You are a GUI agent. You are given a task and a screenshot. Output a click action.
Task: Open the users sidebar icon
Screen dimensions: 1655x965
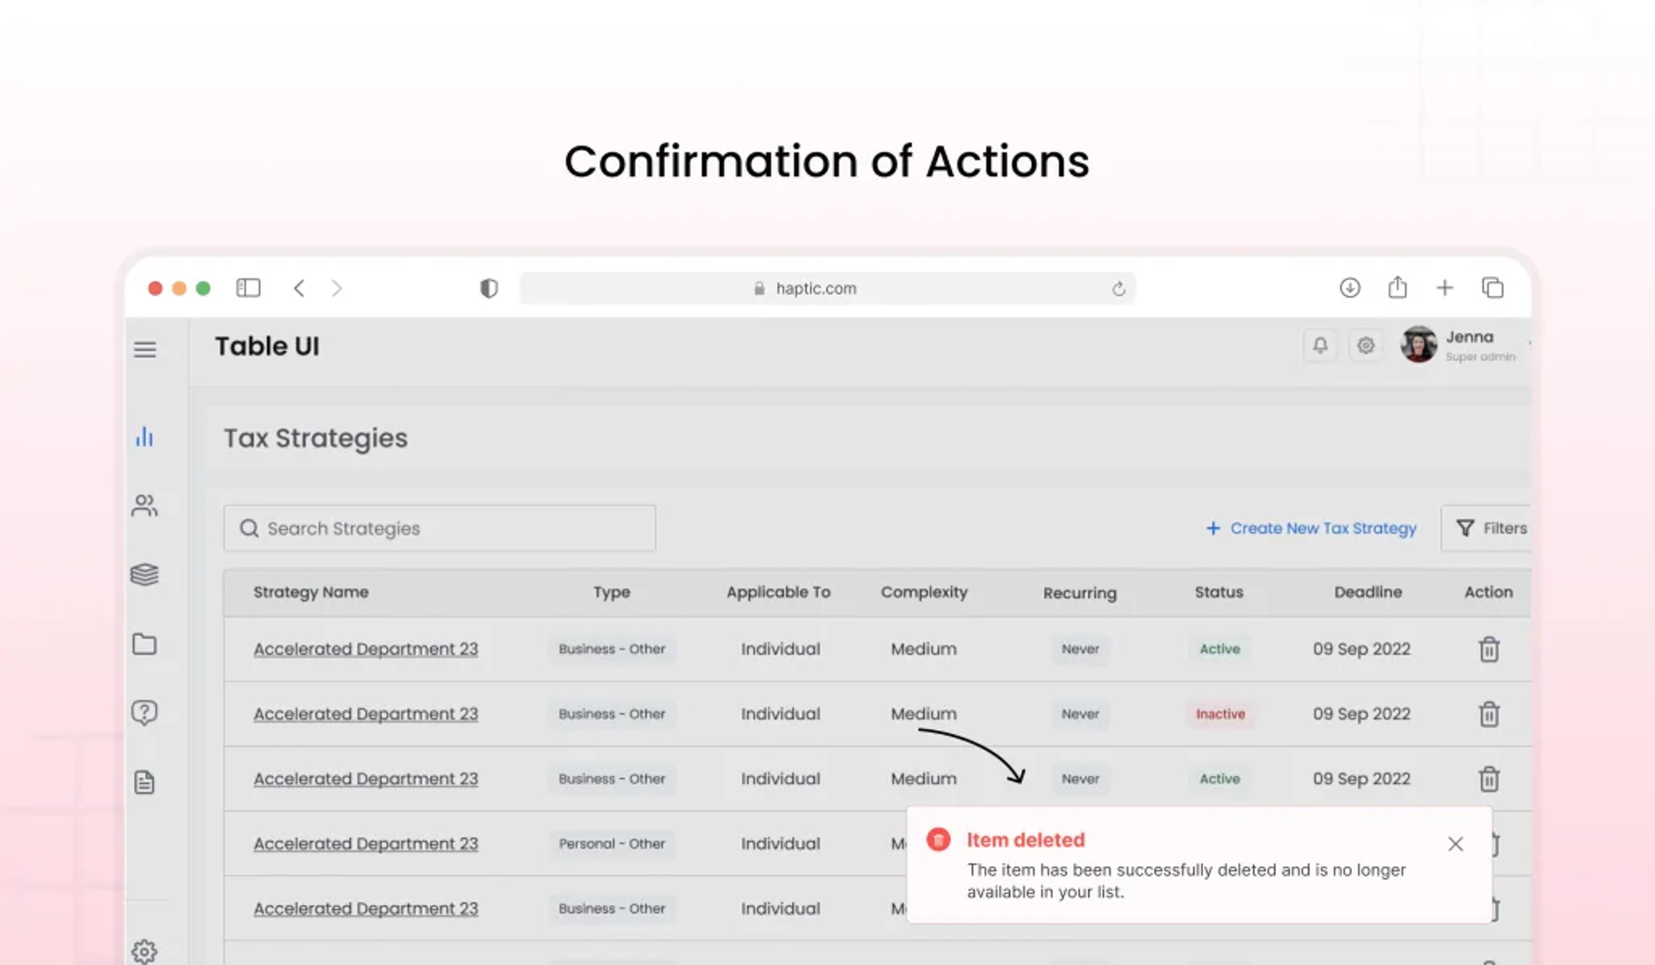tap(144, 505)
